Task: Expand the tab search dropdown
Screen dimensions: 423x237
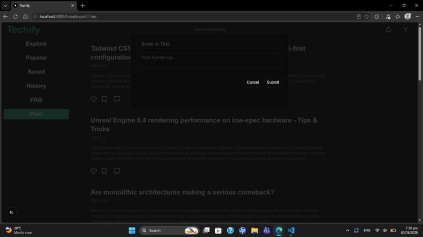Action: point(5,5)
